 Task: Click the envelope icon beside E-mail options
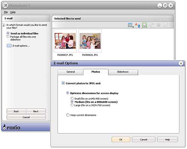click(x=9, y=46)
